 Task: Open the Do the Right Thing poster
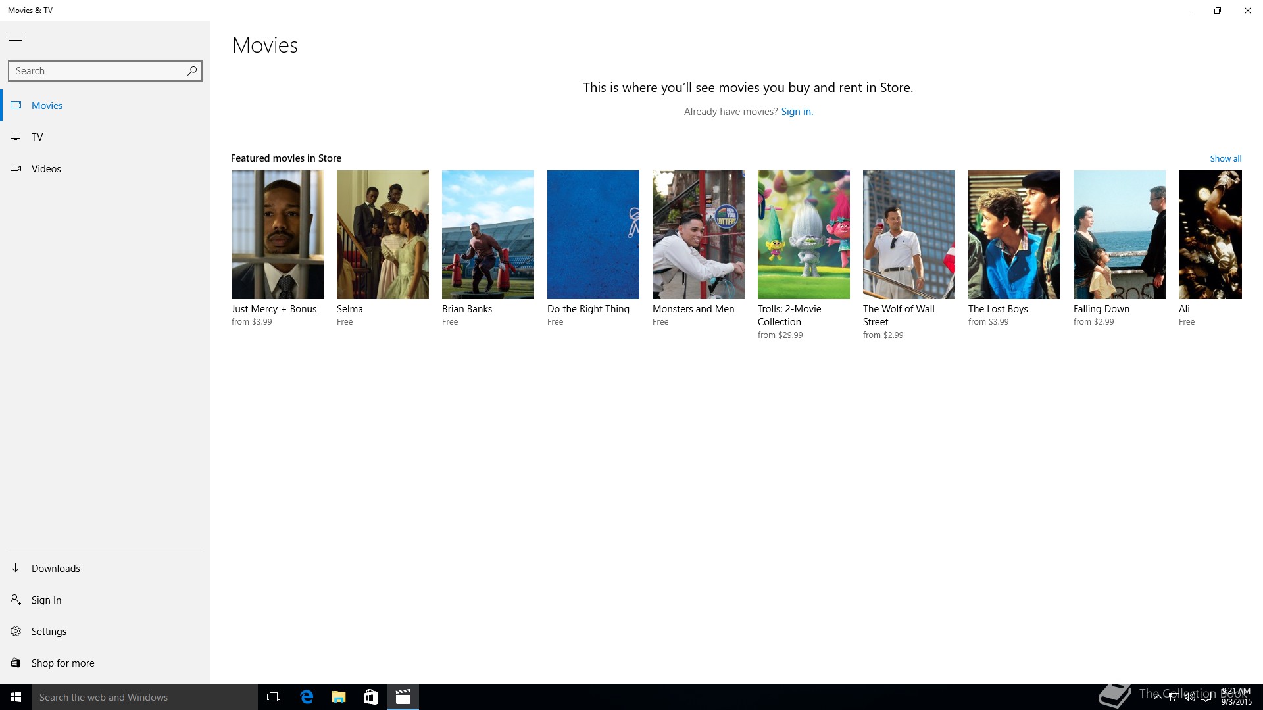pos(593,235)
